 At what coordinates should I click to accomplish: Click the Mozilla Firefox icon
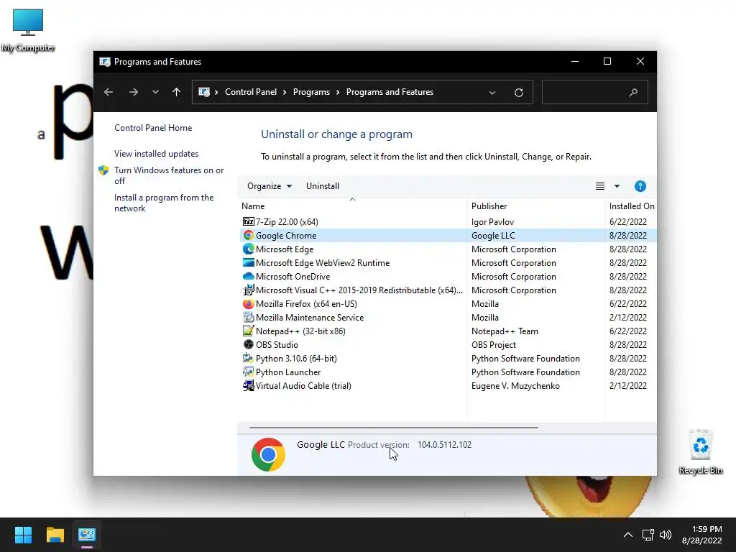coord(248,304)
